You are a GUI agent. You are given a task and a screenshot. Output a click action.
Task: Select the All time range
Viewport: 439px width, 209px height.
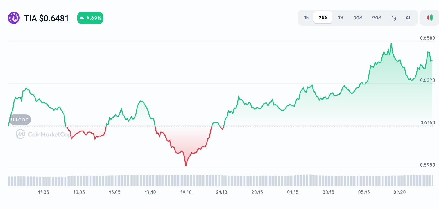(408, 18)
